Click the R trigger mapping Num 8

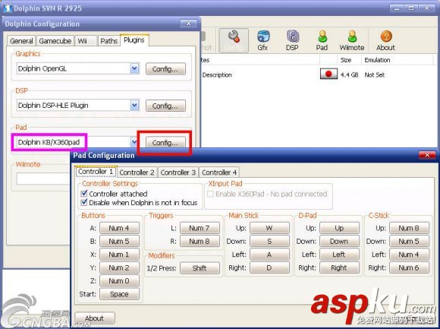coord(200,241)
